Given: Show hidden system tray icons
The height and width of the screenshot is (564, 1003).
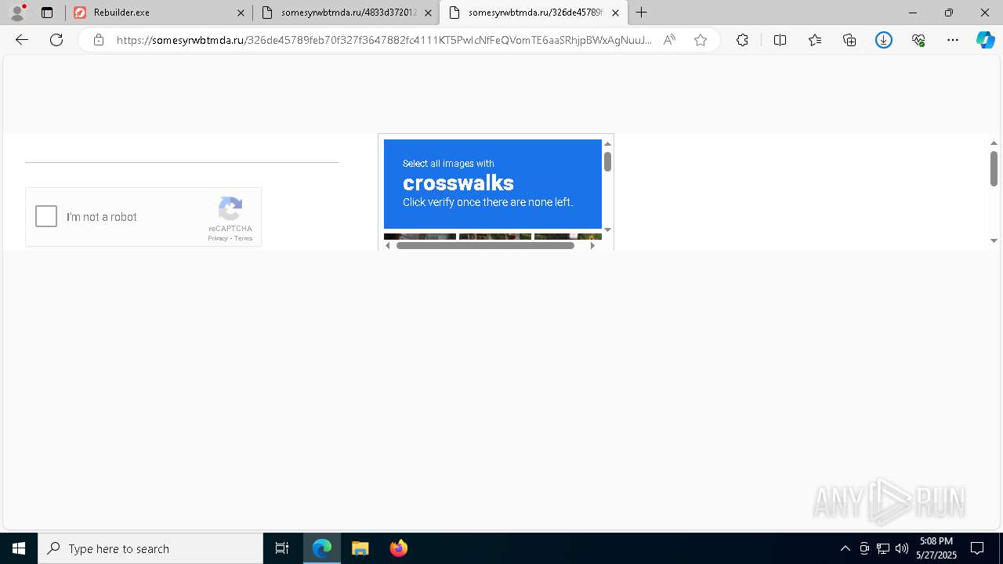Looking at the screenshot, I should (x=845, y=548).
